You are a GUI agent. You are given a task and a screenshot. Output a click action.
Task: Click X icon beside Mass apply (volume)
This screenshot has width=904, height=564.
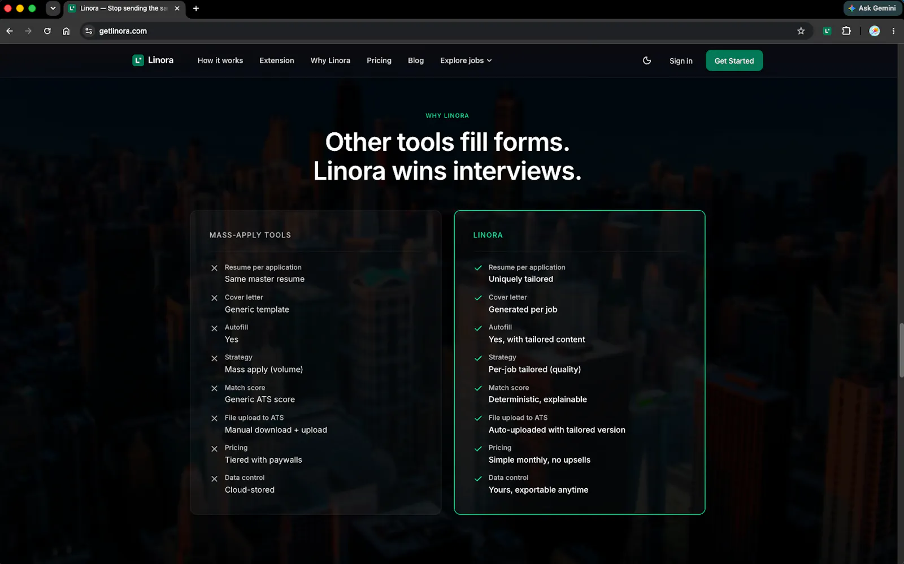click(x=214, y=358)
